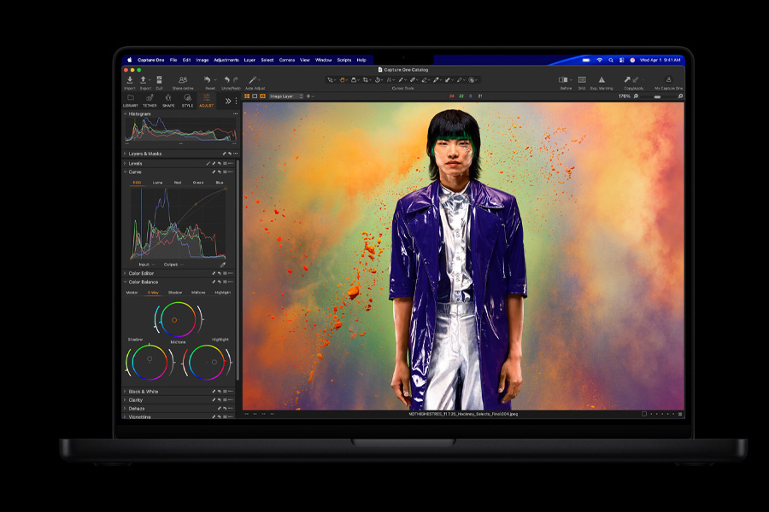The width and height of the screenshot is (769, 512).
Task: Click the Cull icon in the toolbar
Action: [159, 79]
